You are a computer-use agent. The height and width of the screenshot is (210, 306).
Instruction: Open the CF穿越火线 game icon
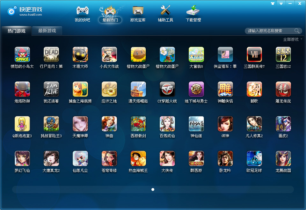coord(167,89)
